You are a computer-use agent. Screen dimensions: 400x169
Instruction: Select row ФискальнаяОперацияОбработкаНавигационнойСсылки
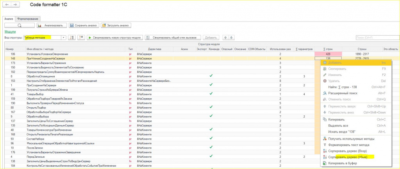click(x=162, y=144)
